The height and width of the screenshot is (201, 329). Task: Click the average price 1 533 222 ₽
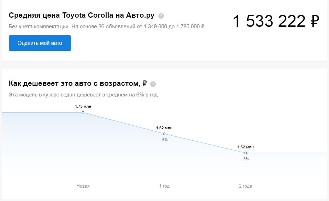(276, 21)
